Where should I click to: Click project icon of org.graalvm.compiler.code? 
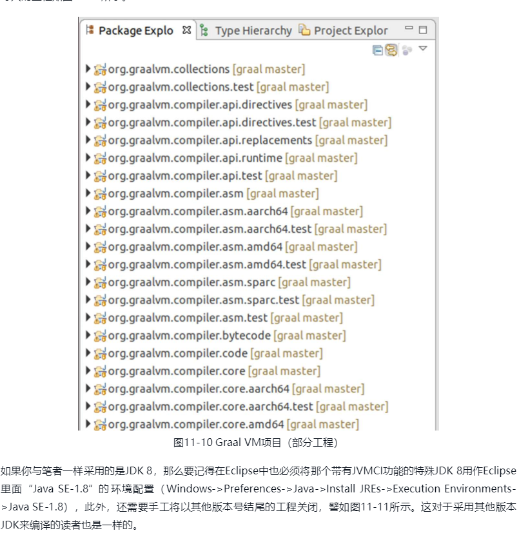[100, 353]
